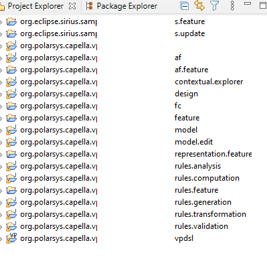Click folder icon of s.feature project
Image resolution: width=267 pixels, height=271 pixels.
(x=11, y=21)
